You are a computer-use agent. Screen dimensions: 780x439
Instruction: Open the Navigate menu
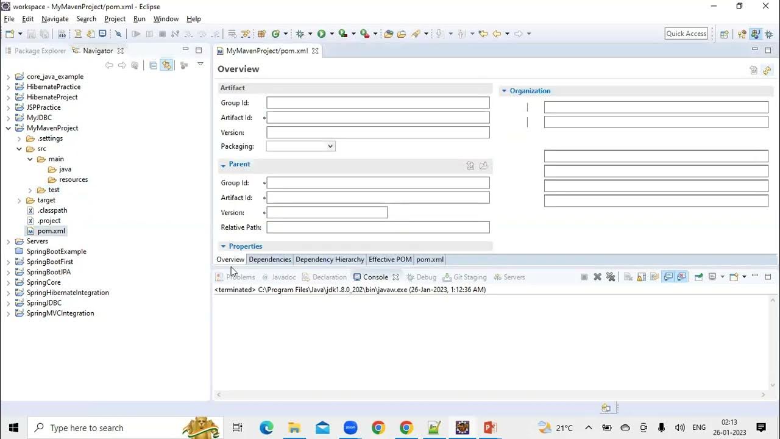(x=55, y=19)
